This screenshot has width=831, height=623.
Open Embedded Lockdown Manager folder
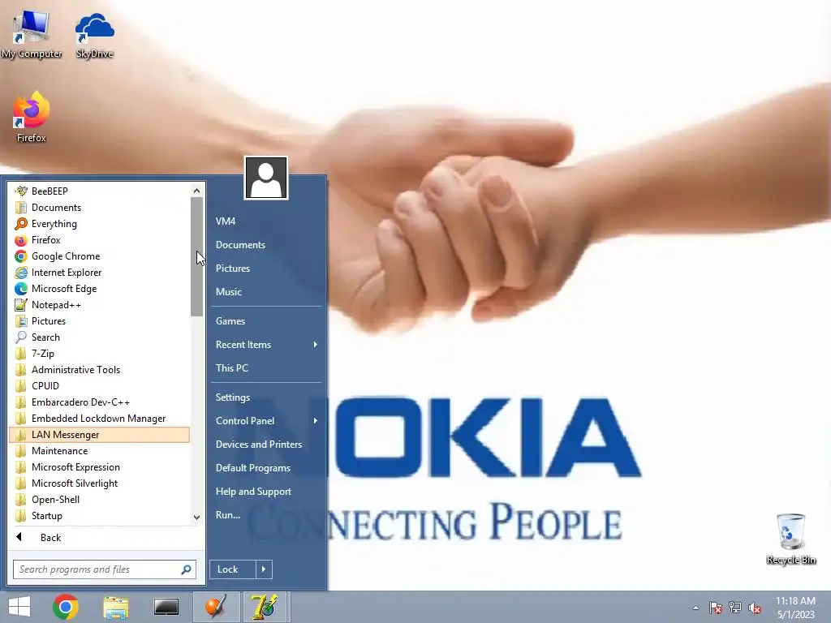[x=99, y=419]
